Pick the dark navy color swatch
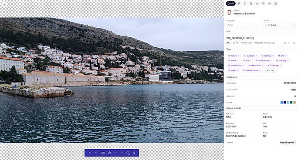 (285, 103)
